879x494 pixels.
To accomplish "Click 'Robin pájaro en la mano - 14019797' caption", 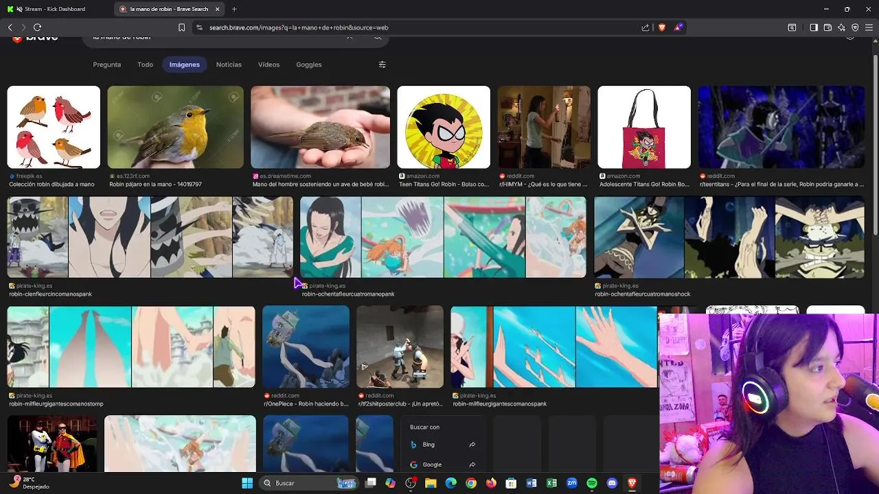I will (155, 185).
